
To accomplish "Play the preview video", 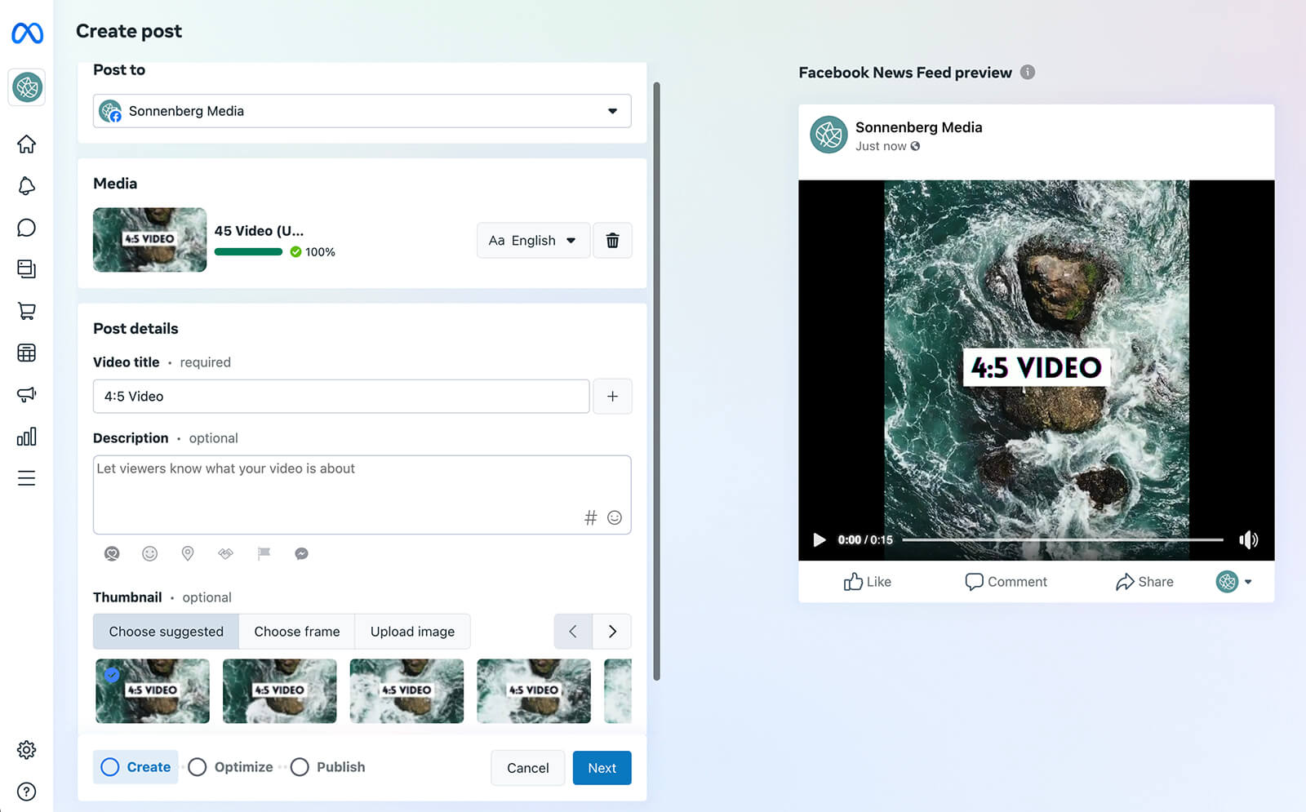I will tap(819, 539).
